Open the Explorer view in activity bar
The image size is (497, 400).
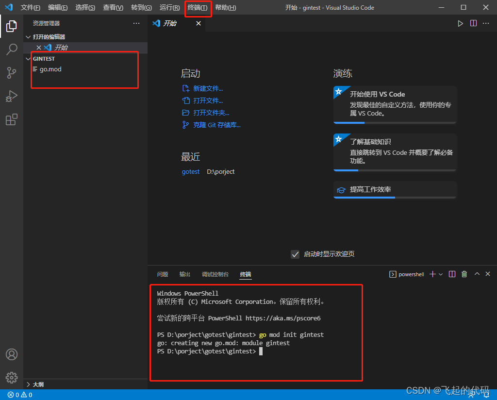click(x=12, y=26)
